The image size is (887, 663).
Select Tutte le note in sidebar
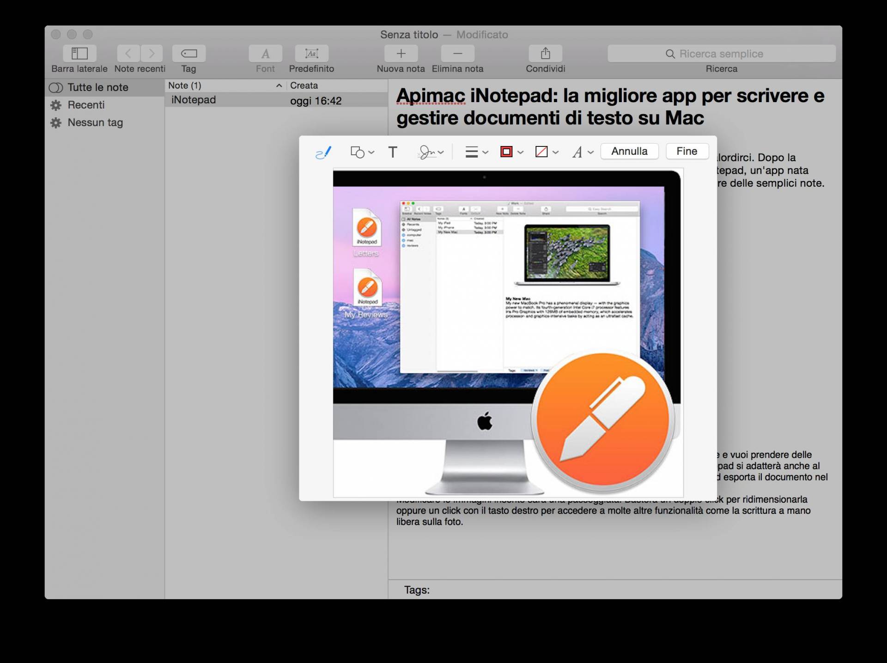pyautogui.click(x=105, y=87)
